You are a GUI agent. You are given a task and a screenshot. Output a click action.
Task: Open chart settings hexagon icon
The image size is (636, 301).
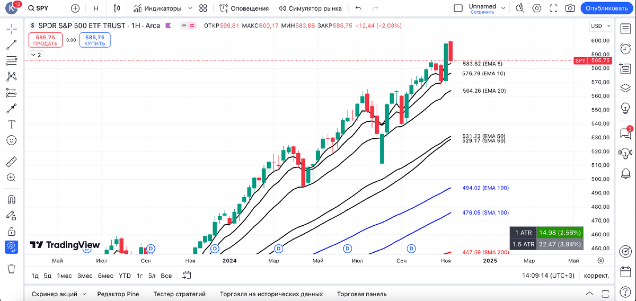(x=537, y=8)
